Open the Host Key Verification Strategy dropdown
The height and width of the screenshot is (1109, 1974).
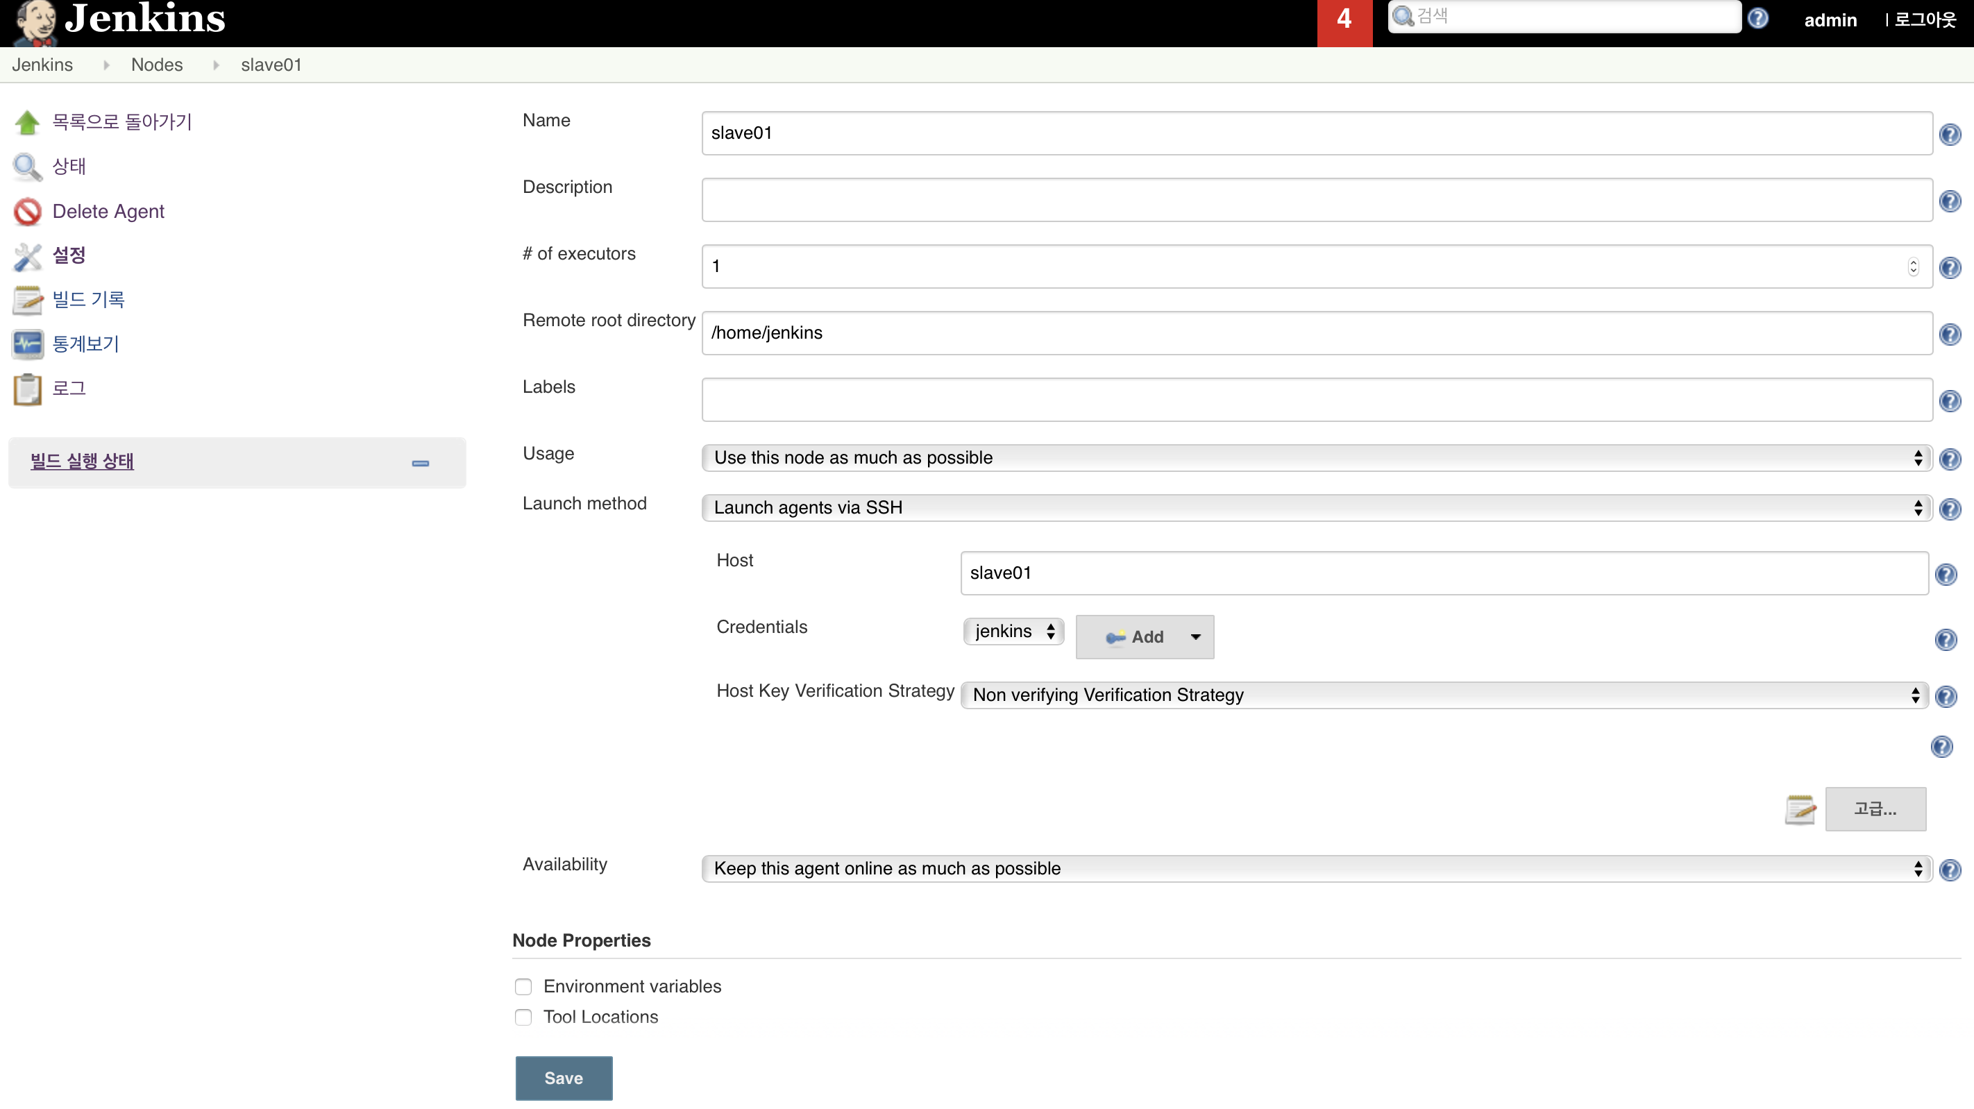coord(1444,695)
